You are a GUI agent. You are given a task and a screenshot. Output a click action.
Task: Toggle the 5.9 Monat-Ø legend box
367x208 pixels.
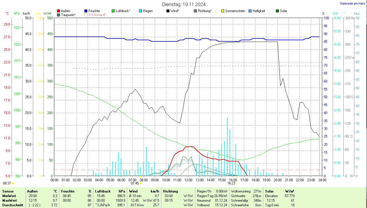(86, 15)
